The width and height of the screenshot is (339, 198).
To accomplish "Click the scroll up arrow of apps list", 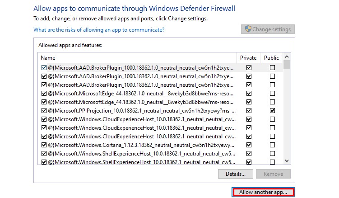I will 287,57.
